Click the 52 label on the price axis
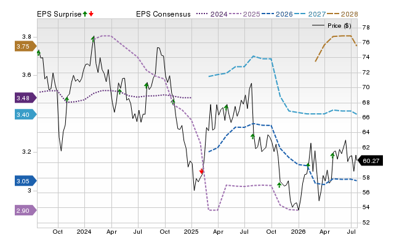The image size is (394, 235). click(x=366, y=223)
